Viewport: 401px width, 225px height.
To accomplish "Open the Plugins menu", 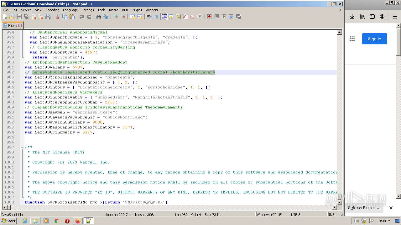I will [x=137, y=10].
